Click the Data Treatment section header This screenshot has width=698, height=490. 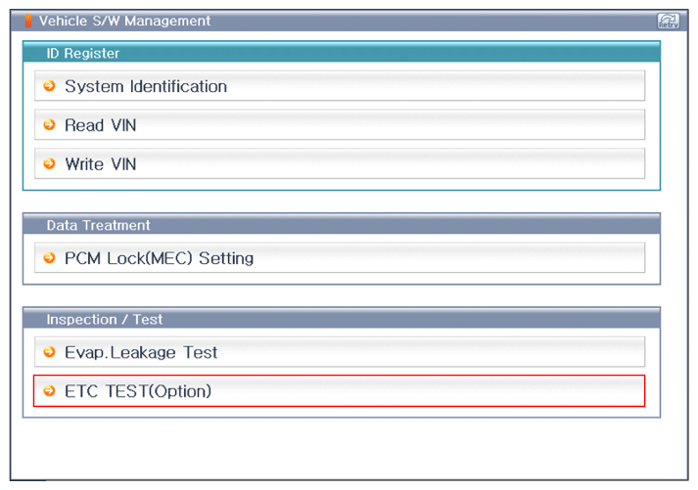(98, 225)
